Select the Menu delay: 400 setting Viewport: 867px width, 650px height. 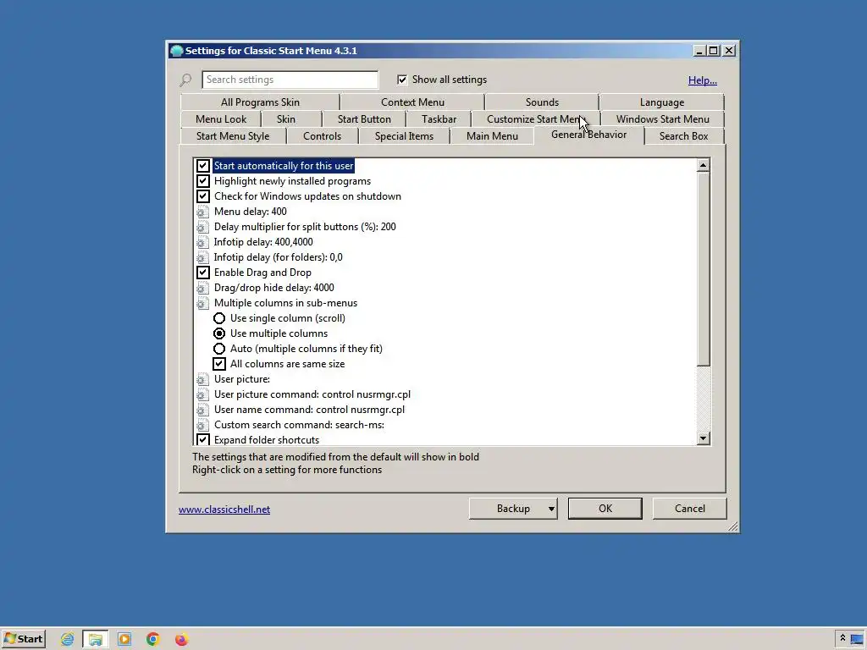pos(251,212)
